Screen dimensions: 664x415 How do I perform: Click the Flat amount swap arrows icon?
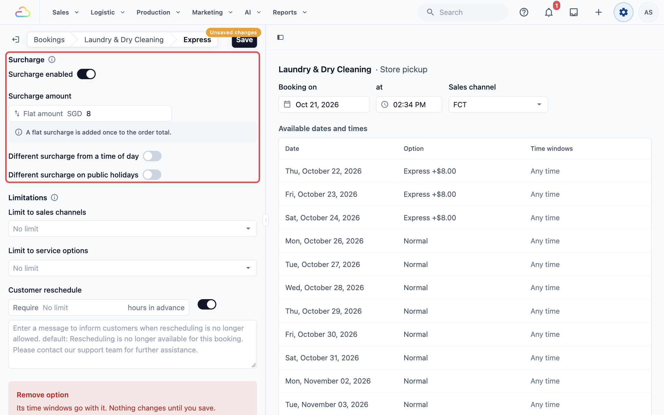pos(17,113)
